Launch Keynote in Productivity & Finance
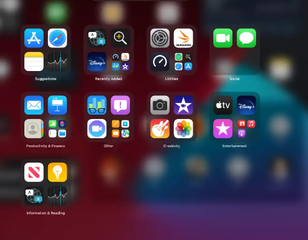Screen dimensions: 308x240 coord(58,105)
